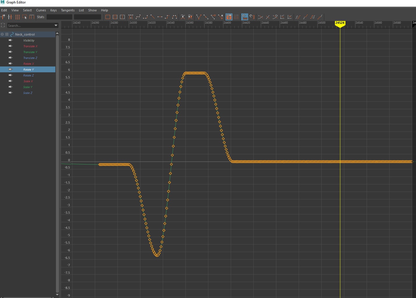Frame the playback range in view
The image size is (416, 298).
click(x=115, y=17)
